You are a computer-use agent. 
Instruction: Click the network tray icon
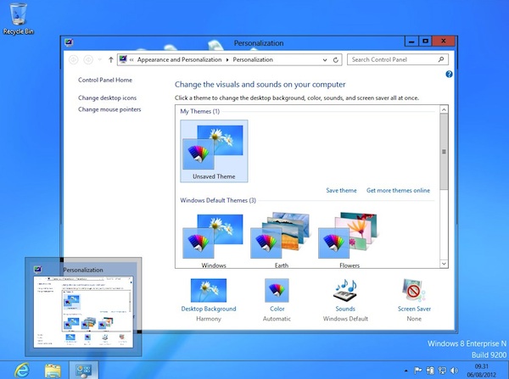(x=442, y=371)
